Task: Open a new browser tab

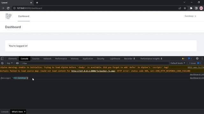Action: click(x=37, y=3)
